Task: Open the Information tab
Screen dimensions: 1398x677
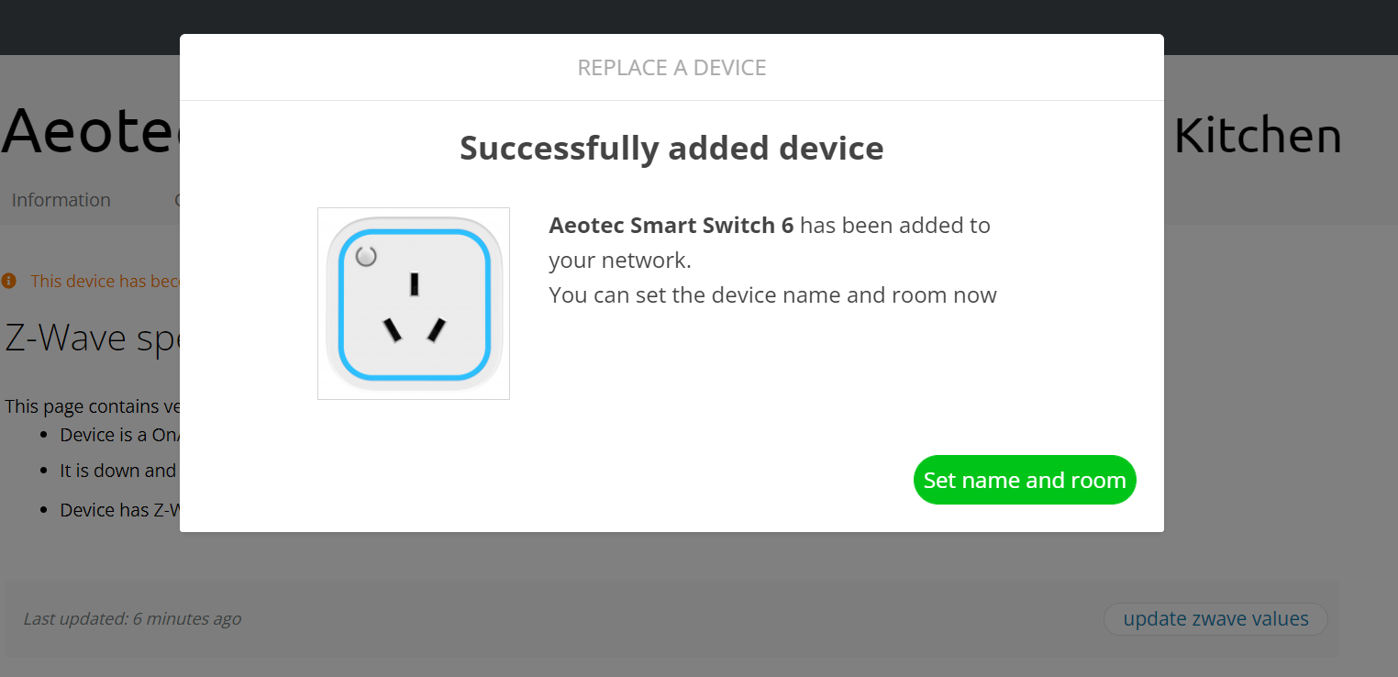Action: pos(61,200)
